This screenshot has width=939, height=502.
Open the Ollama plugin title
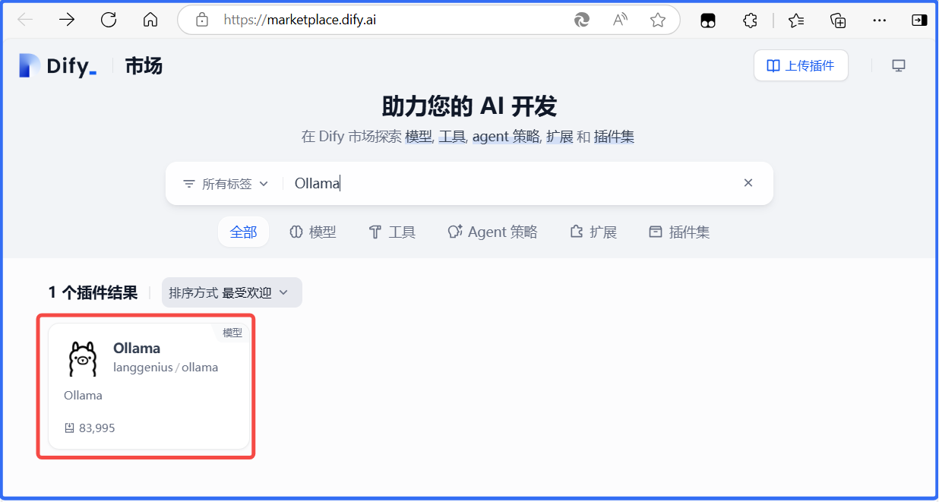pos(137,348)
